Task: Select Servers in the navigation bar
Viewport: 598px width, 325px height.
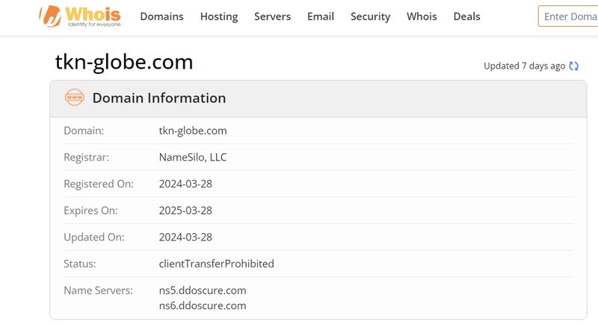Action: [x=272, y=16]
